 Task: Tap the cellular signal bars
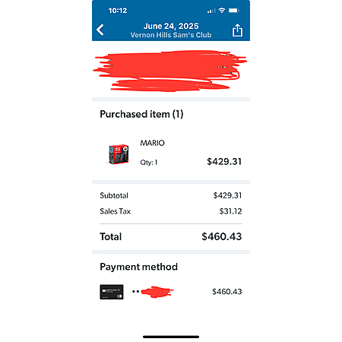211,11
